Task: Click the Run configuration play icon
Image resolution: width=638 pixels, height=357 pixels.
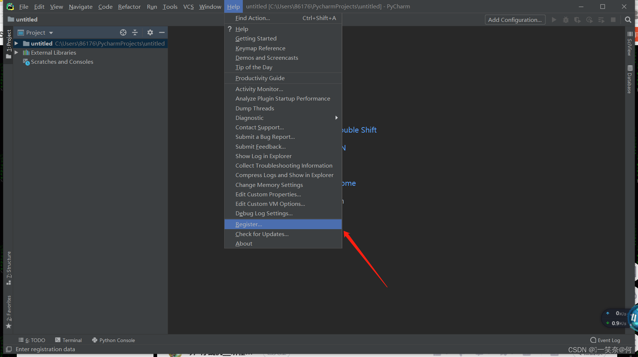Action: tap(554, 20)
